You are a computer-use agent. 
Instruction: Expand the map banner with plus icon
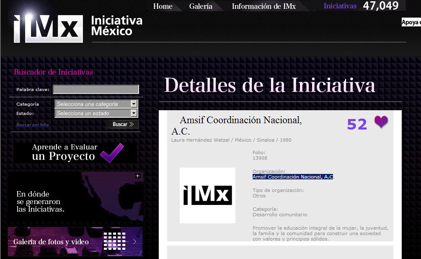tap(137, 176)
